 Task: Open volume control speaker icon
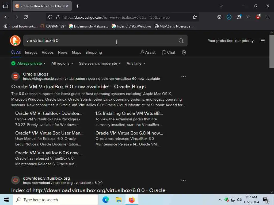pos(239,200)
